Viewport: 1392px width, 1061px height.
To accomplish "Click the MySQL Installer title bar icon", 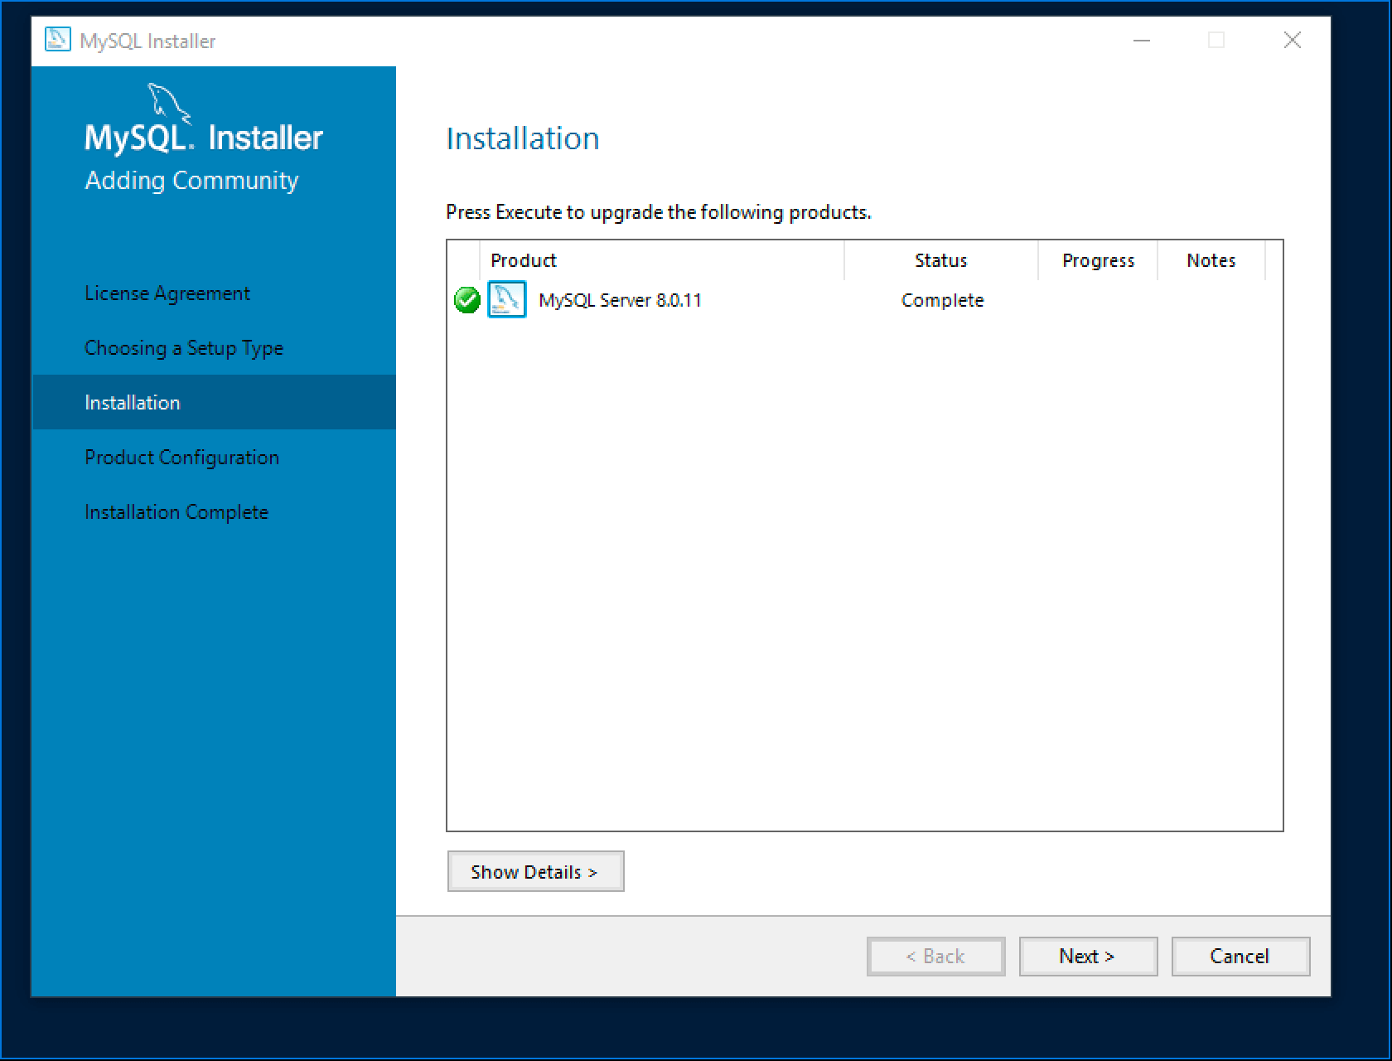I will click(x=57, y=41).
